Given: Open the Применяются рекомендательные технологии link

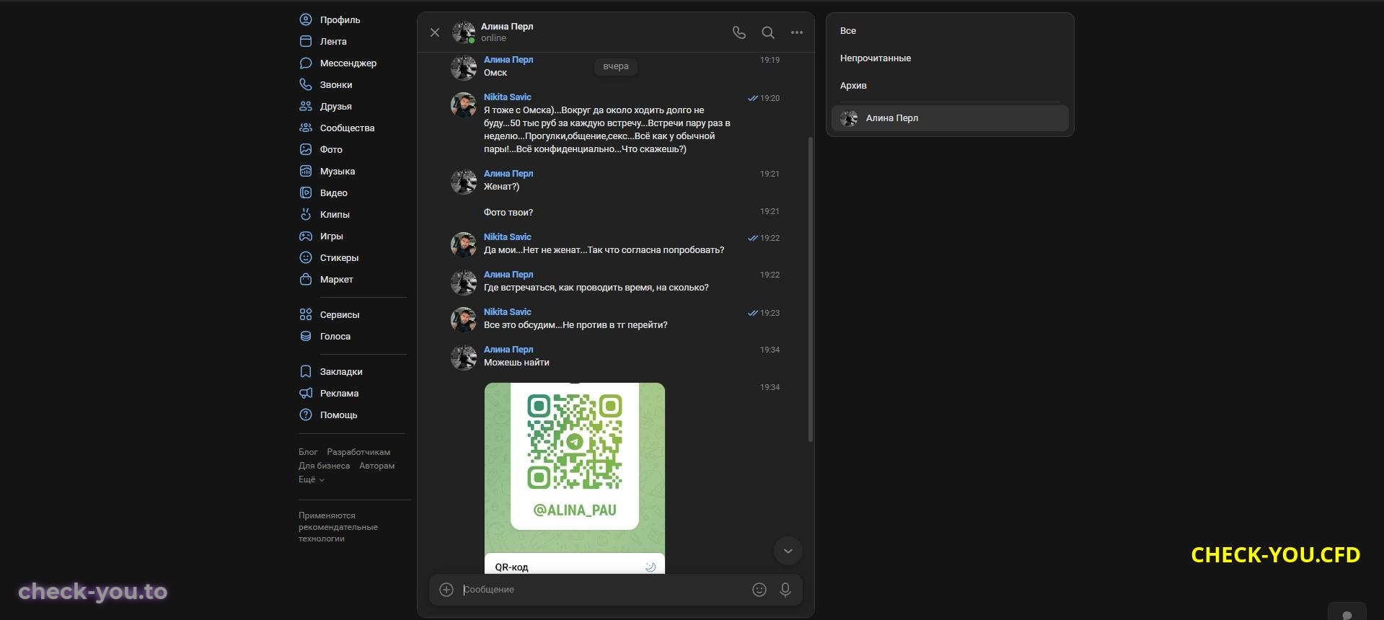Looking at the screenshot, I should [338, 527].
